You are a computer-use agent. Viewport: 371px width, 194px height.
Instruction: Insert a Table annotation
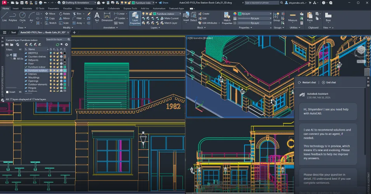click(119, 23)
